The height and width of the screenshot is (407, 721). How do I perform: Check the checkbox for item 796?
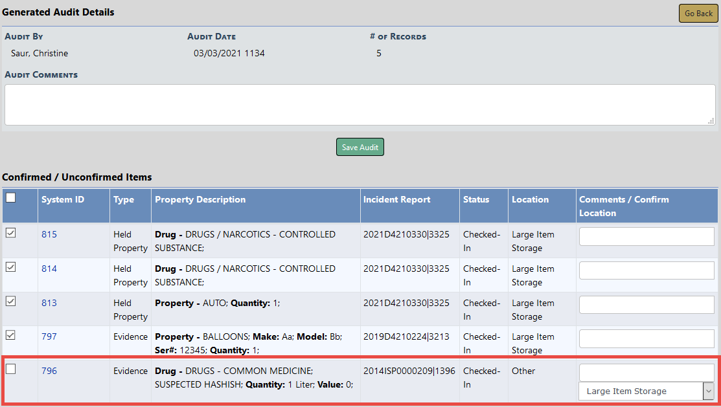[10, 369]
